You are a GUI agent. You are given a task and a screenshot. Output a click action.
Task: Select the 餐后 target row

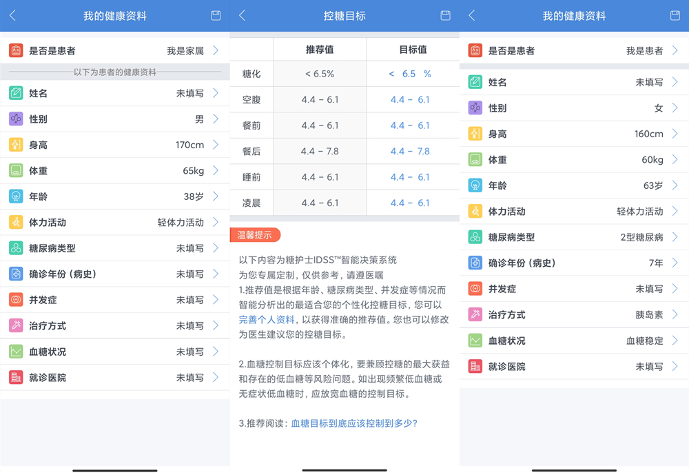344,151
